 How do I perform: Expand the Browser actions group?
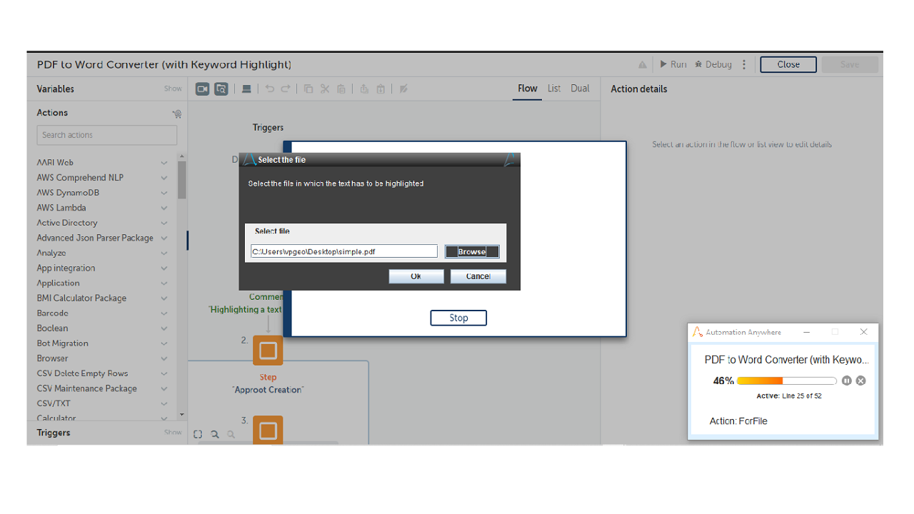coord(164,358)
